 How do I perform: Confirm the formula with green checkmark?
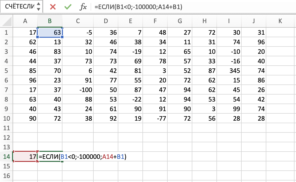[67, 7]
